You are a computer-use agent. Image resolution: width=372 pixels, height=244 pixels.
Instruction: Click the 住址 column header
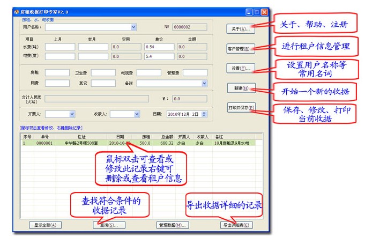coord(81,137)
